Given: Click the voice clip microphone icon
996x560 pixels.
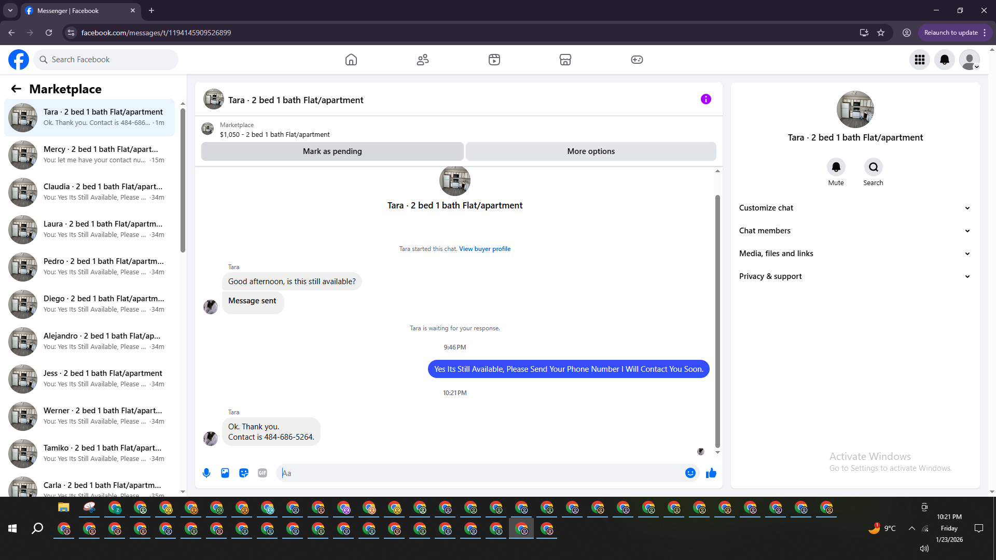Looking at the screenshot, I should (x=206, y=473).
